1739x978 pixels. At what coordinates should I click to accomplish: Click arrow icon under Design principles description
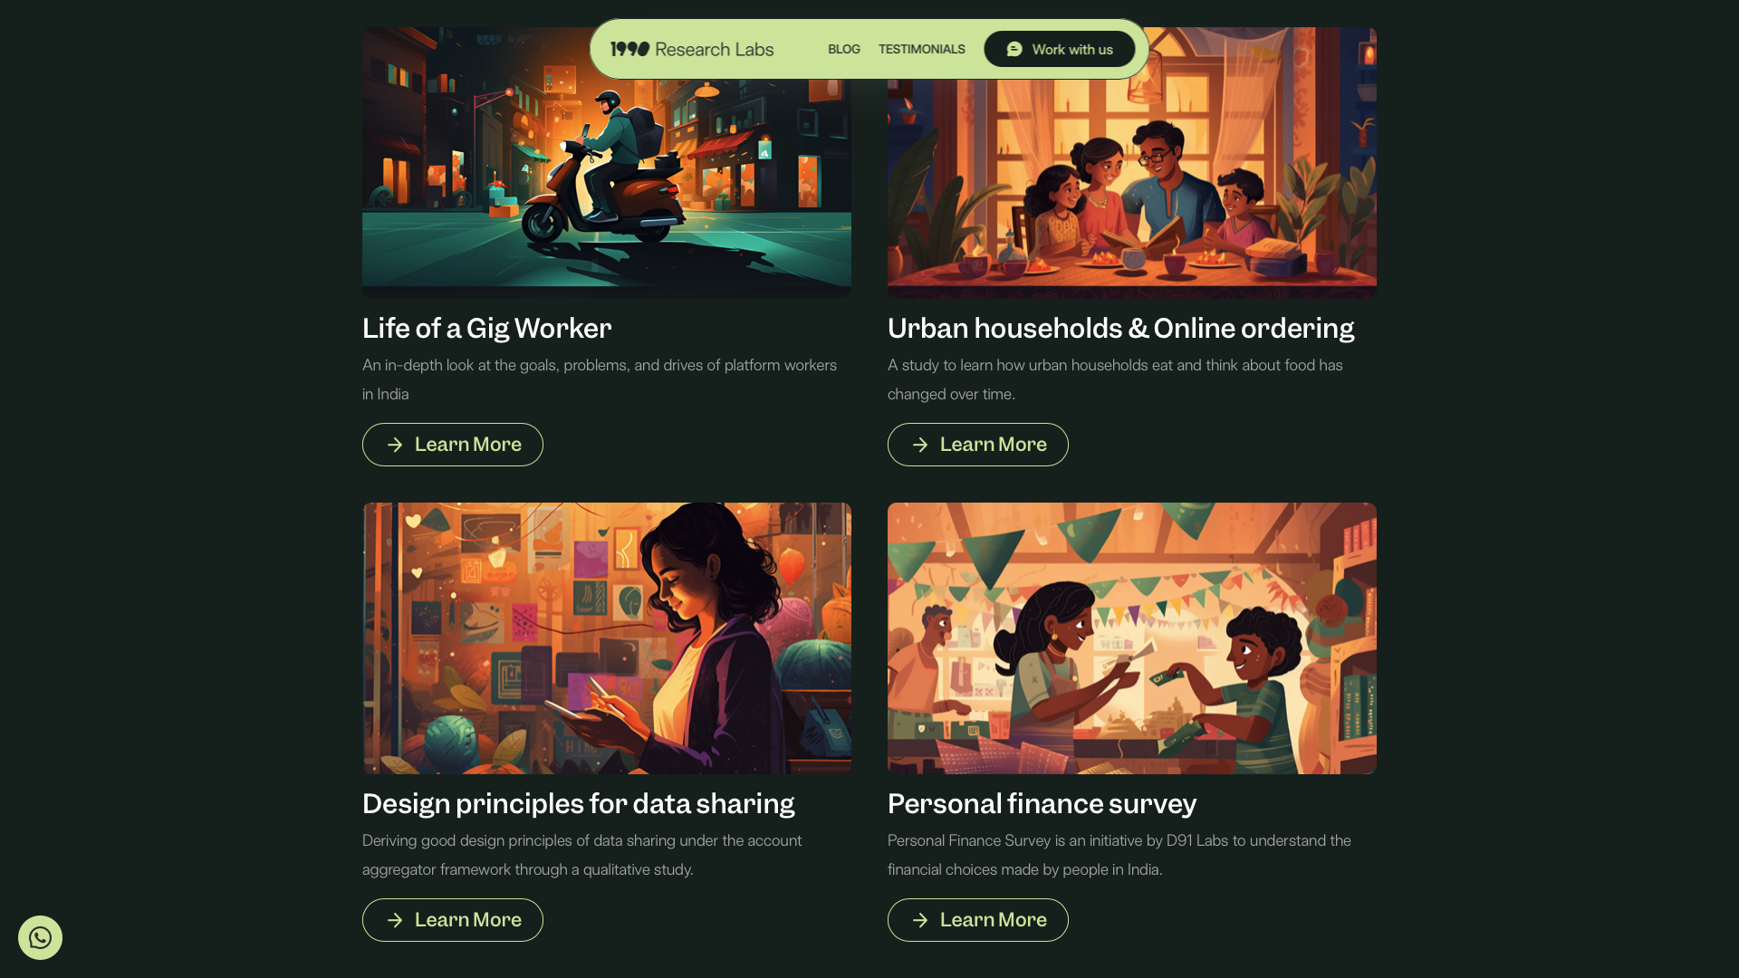(395, 920)
